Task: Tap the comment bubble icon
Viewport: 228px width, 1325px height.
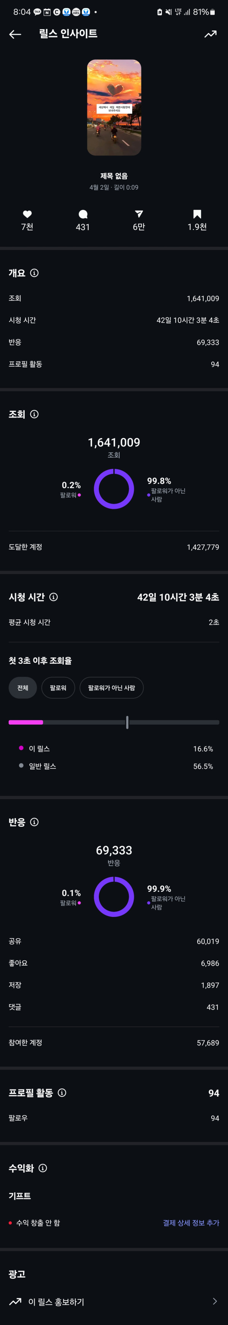Action: [83, 214]
